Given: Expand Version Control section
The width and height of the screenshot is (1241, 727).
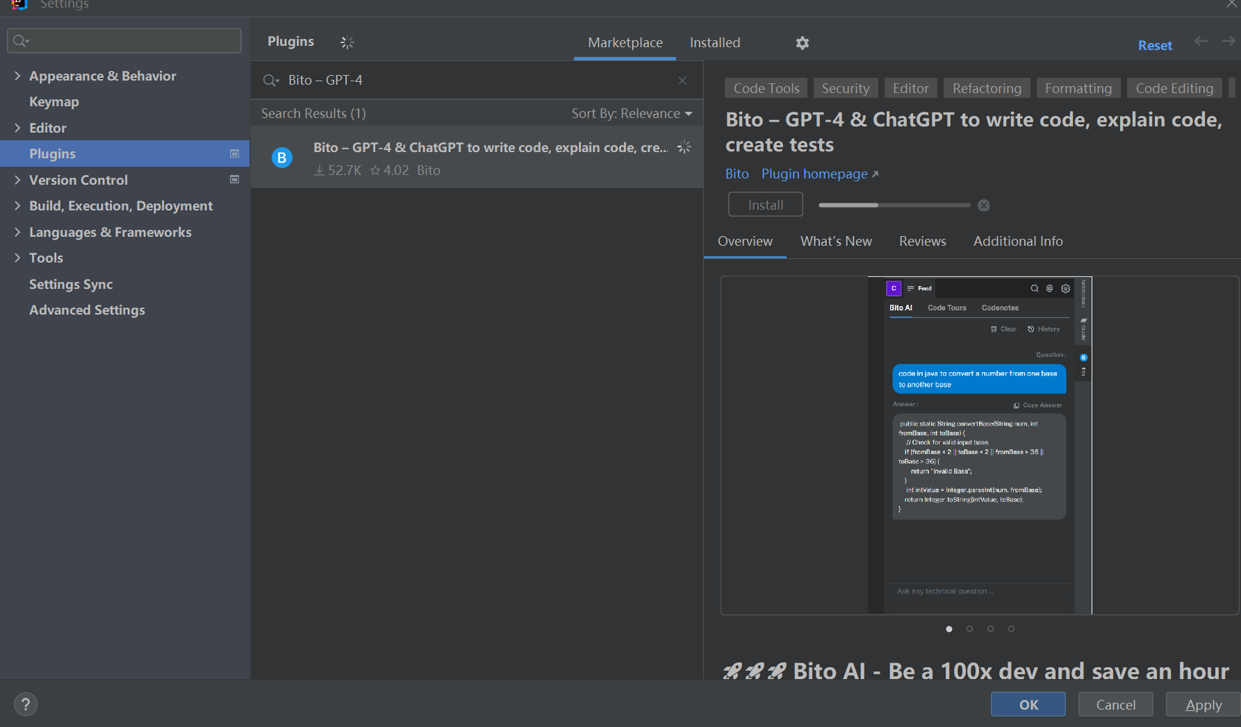Looking at the screenshot, I should click(17, 180).
